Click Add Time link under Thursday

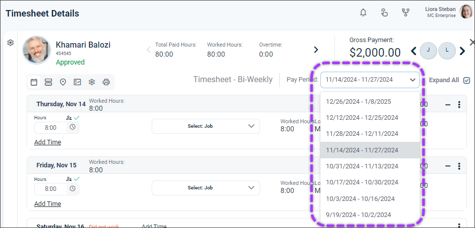48,142
